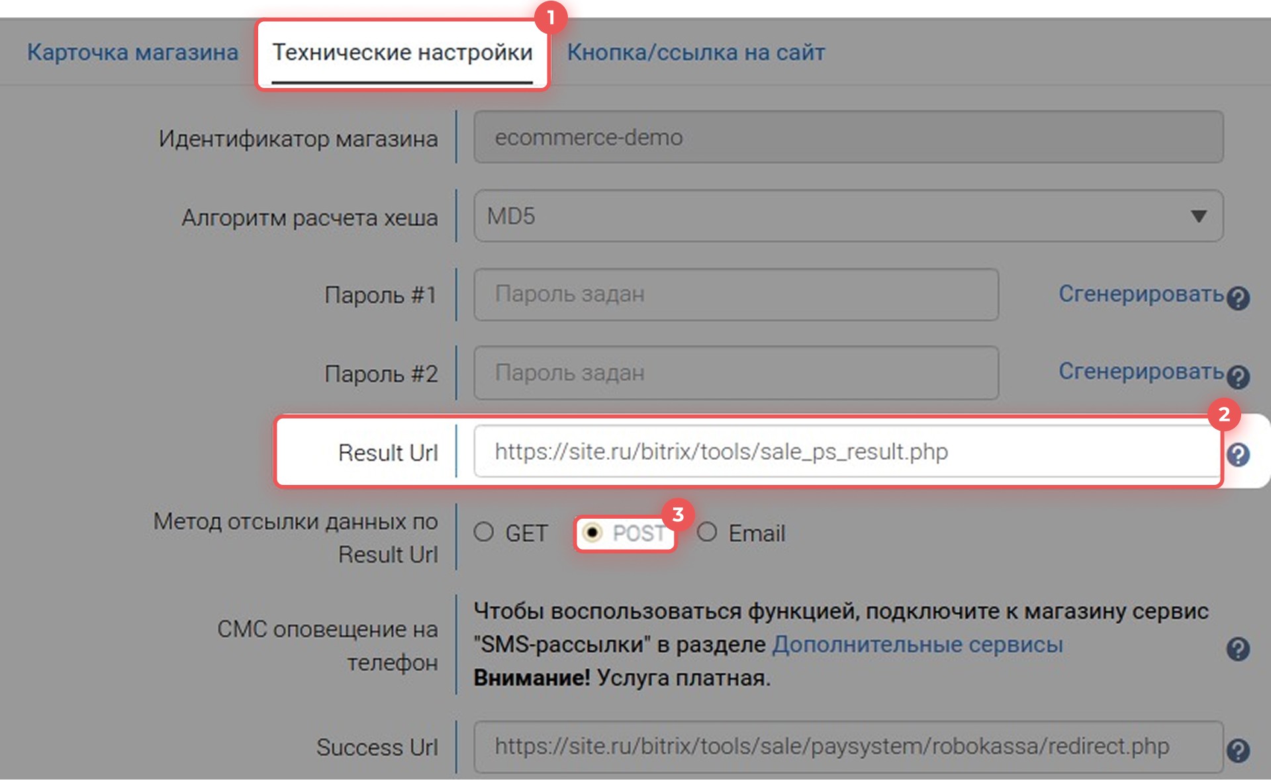This screenshot has height=780, width=1271.
Task: Click help icon next to Пароль #1 Сгенерировать
Action: 1237,298
